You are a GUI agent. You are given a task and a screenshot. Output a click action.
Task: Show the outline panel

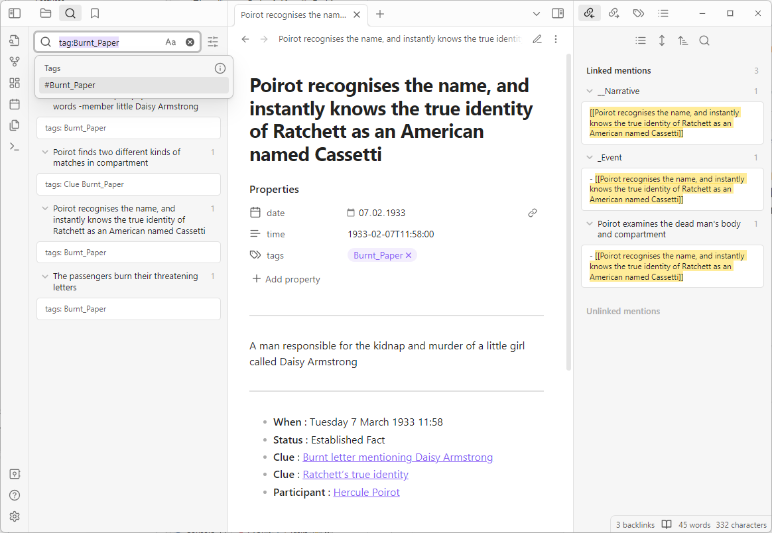click(663, 13)
